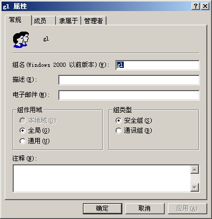Choose the 通用 group scope option

(x=23, y=141)
